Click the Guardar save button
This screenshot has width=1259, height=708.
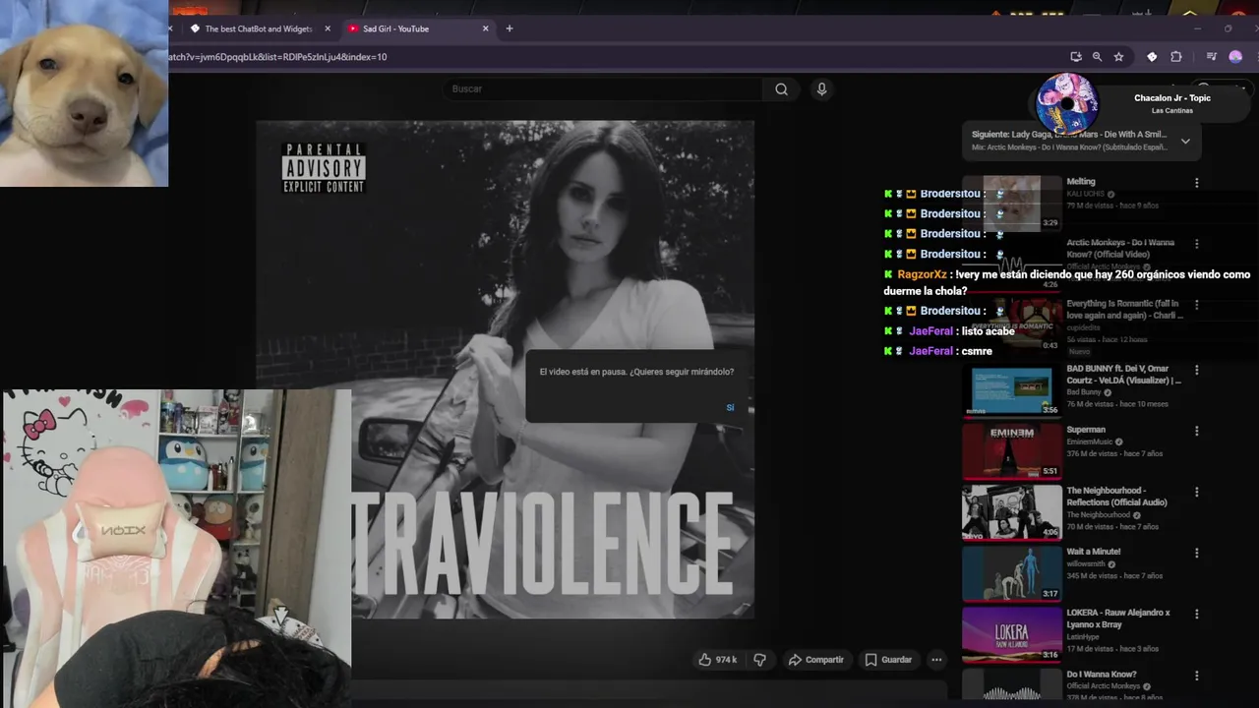pos(888,660)
